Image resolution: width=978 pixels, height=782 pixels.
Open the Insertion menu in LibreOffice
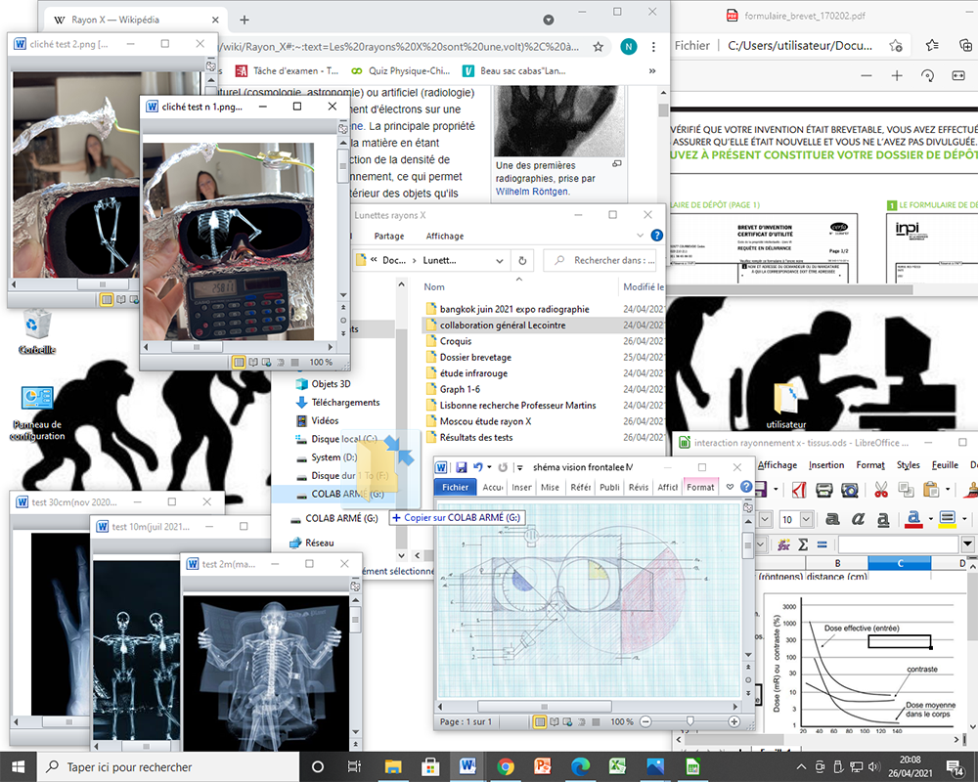coord(826,464)
